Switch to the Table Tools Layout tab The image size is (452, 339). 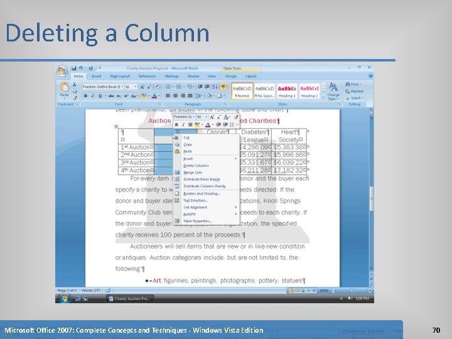[x=250, y=76]
